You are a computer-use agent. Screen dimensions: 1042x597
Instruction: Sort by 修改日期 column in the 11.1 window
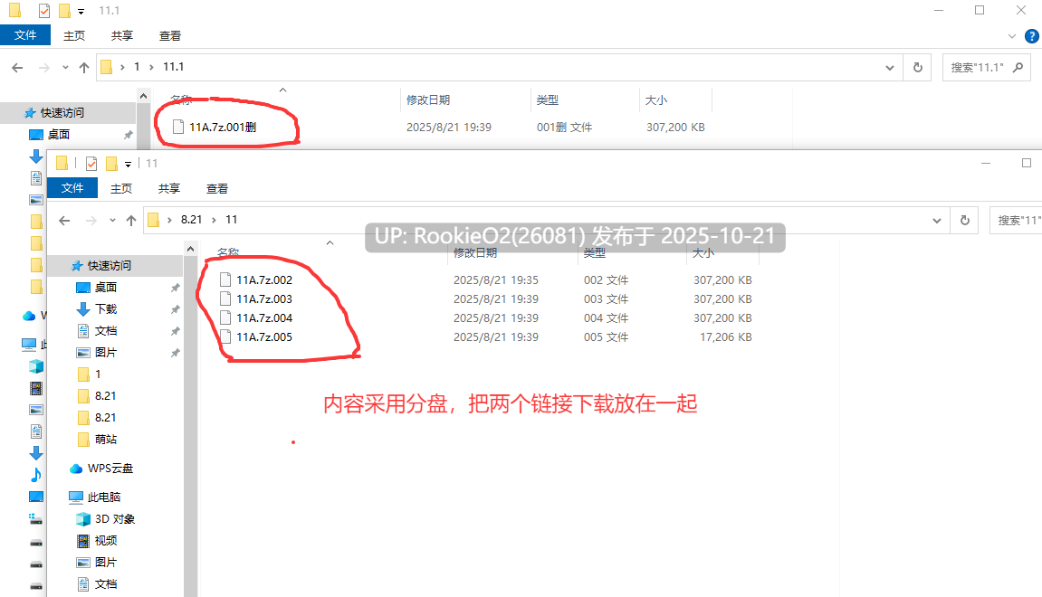point(428,99)
